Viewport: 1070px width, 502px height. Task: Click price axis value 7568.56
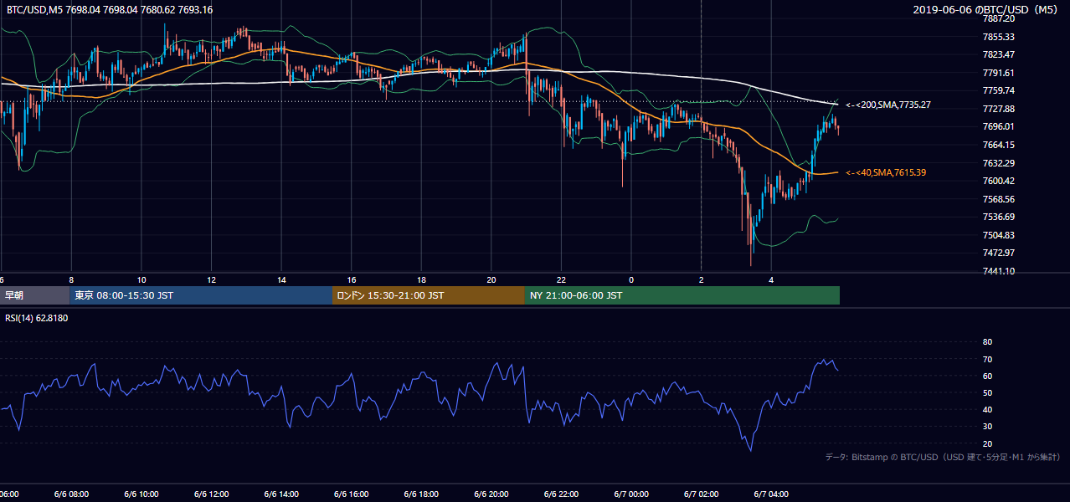tap(999, 199)
